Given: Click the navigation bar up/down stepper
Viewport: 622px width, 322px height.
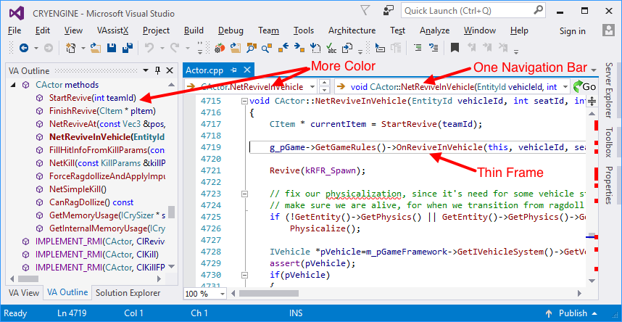Looking at the screenshot, I should [x=325, y=86].
